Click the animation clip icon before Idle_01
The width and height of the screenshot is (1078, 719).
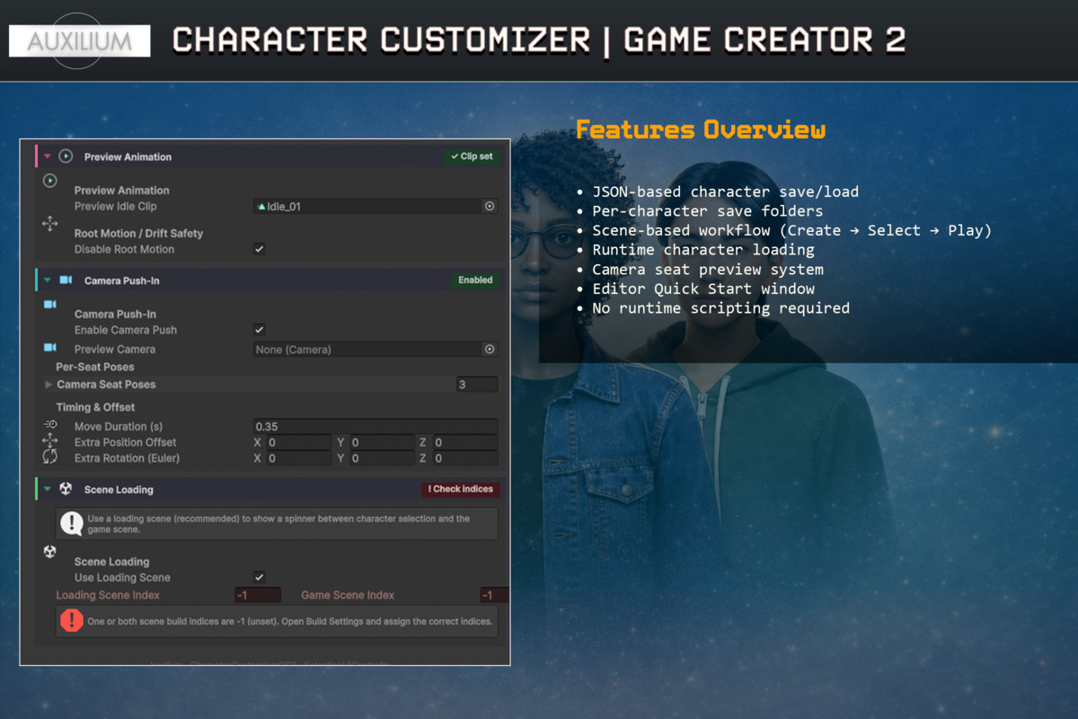point(261,207)
